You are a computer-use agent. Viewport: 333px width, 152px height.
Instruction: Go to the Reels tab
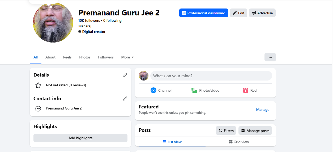coord(67,57)
